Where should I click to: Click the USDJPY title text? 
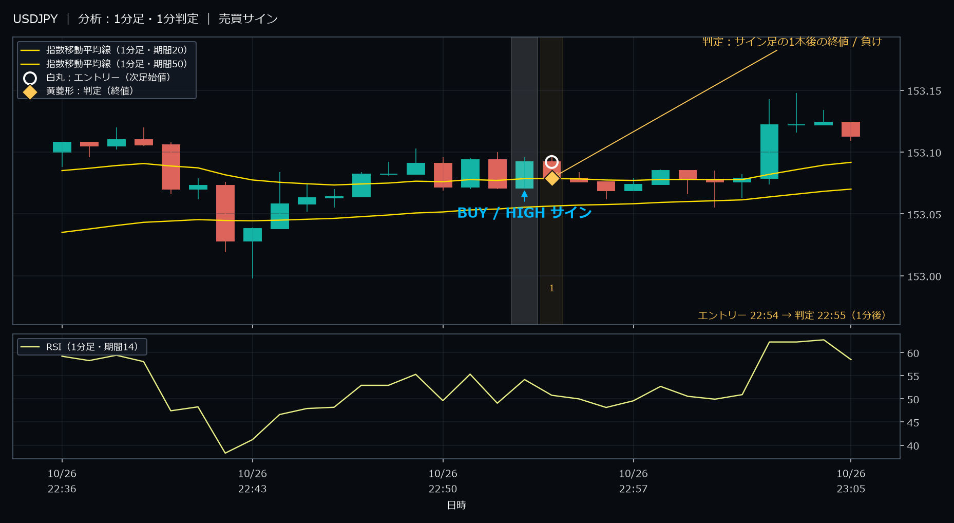pos(35,19)
